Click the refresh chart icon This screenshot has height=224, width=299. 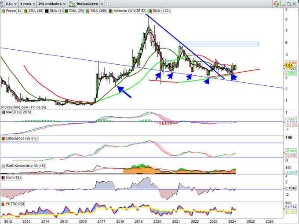pos(276,4)
